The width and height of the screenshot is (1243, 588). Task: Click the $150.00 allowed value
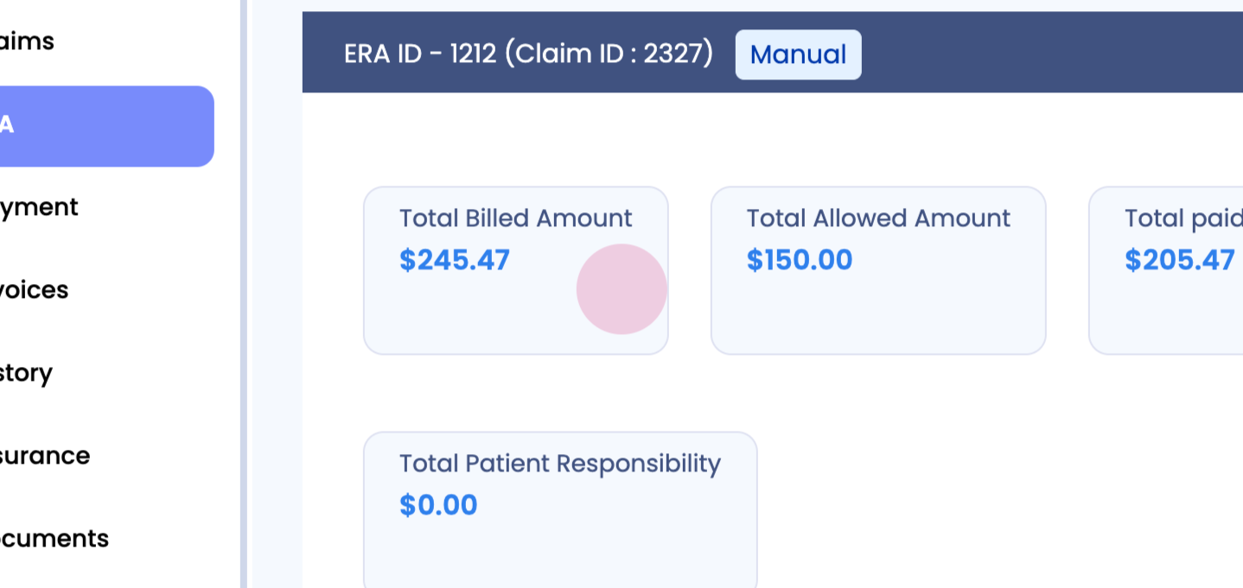(x=800, y=260)
